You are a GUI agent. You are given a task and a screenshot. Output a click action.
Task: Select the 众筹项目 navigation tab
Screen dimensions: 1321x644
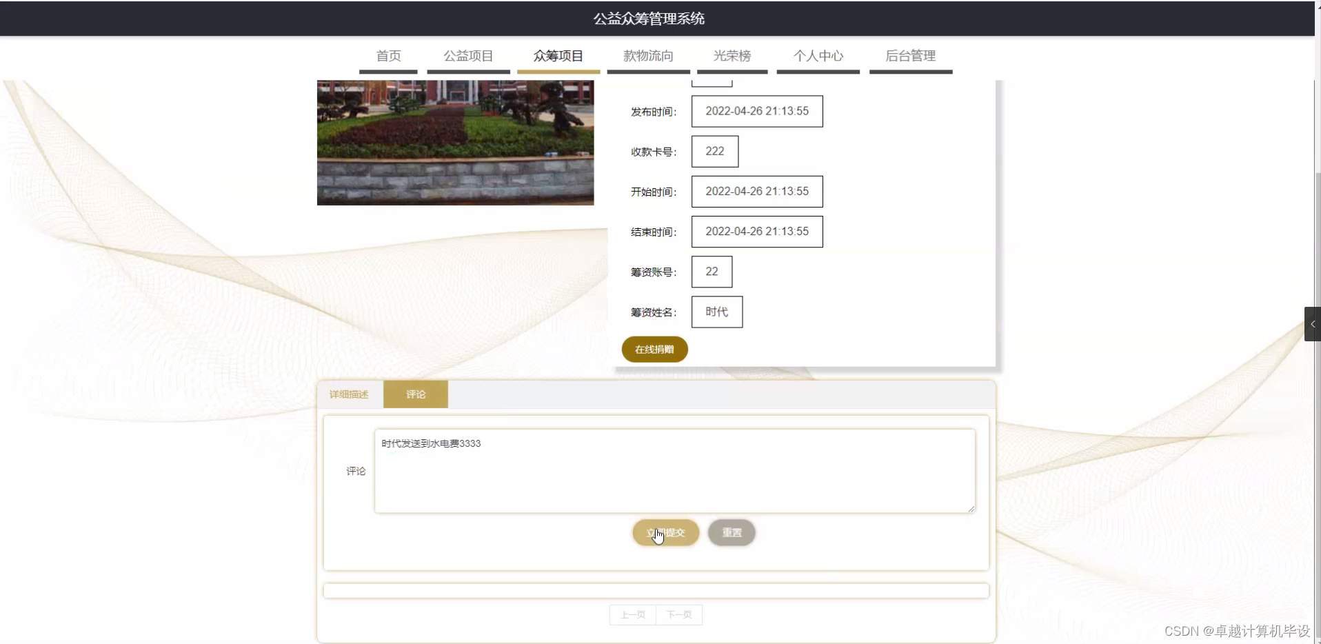point(557,56)
